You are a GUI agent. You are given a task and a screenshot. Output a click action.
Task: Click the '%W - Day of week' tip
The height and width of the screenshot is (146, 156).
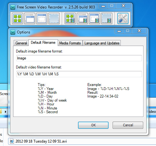tap(52, 100)
